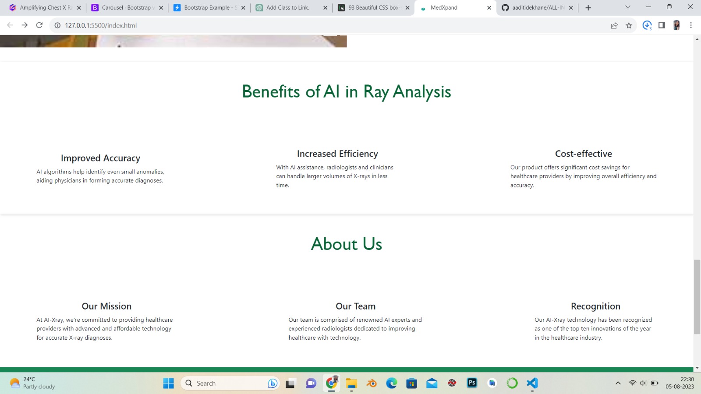Click the 'About Us' heading
The width and height of the screenshot is (701, 394).
point(347,244)
